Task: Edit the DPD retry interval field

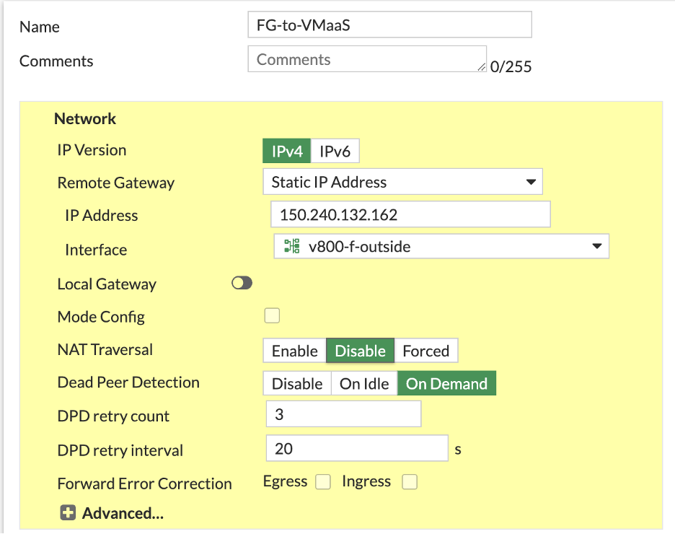Action: click(x=357, y=448)
